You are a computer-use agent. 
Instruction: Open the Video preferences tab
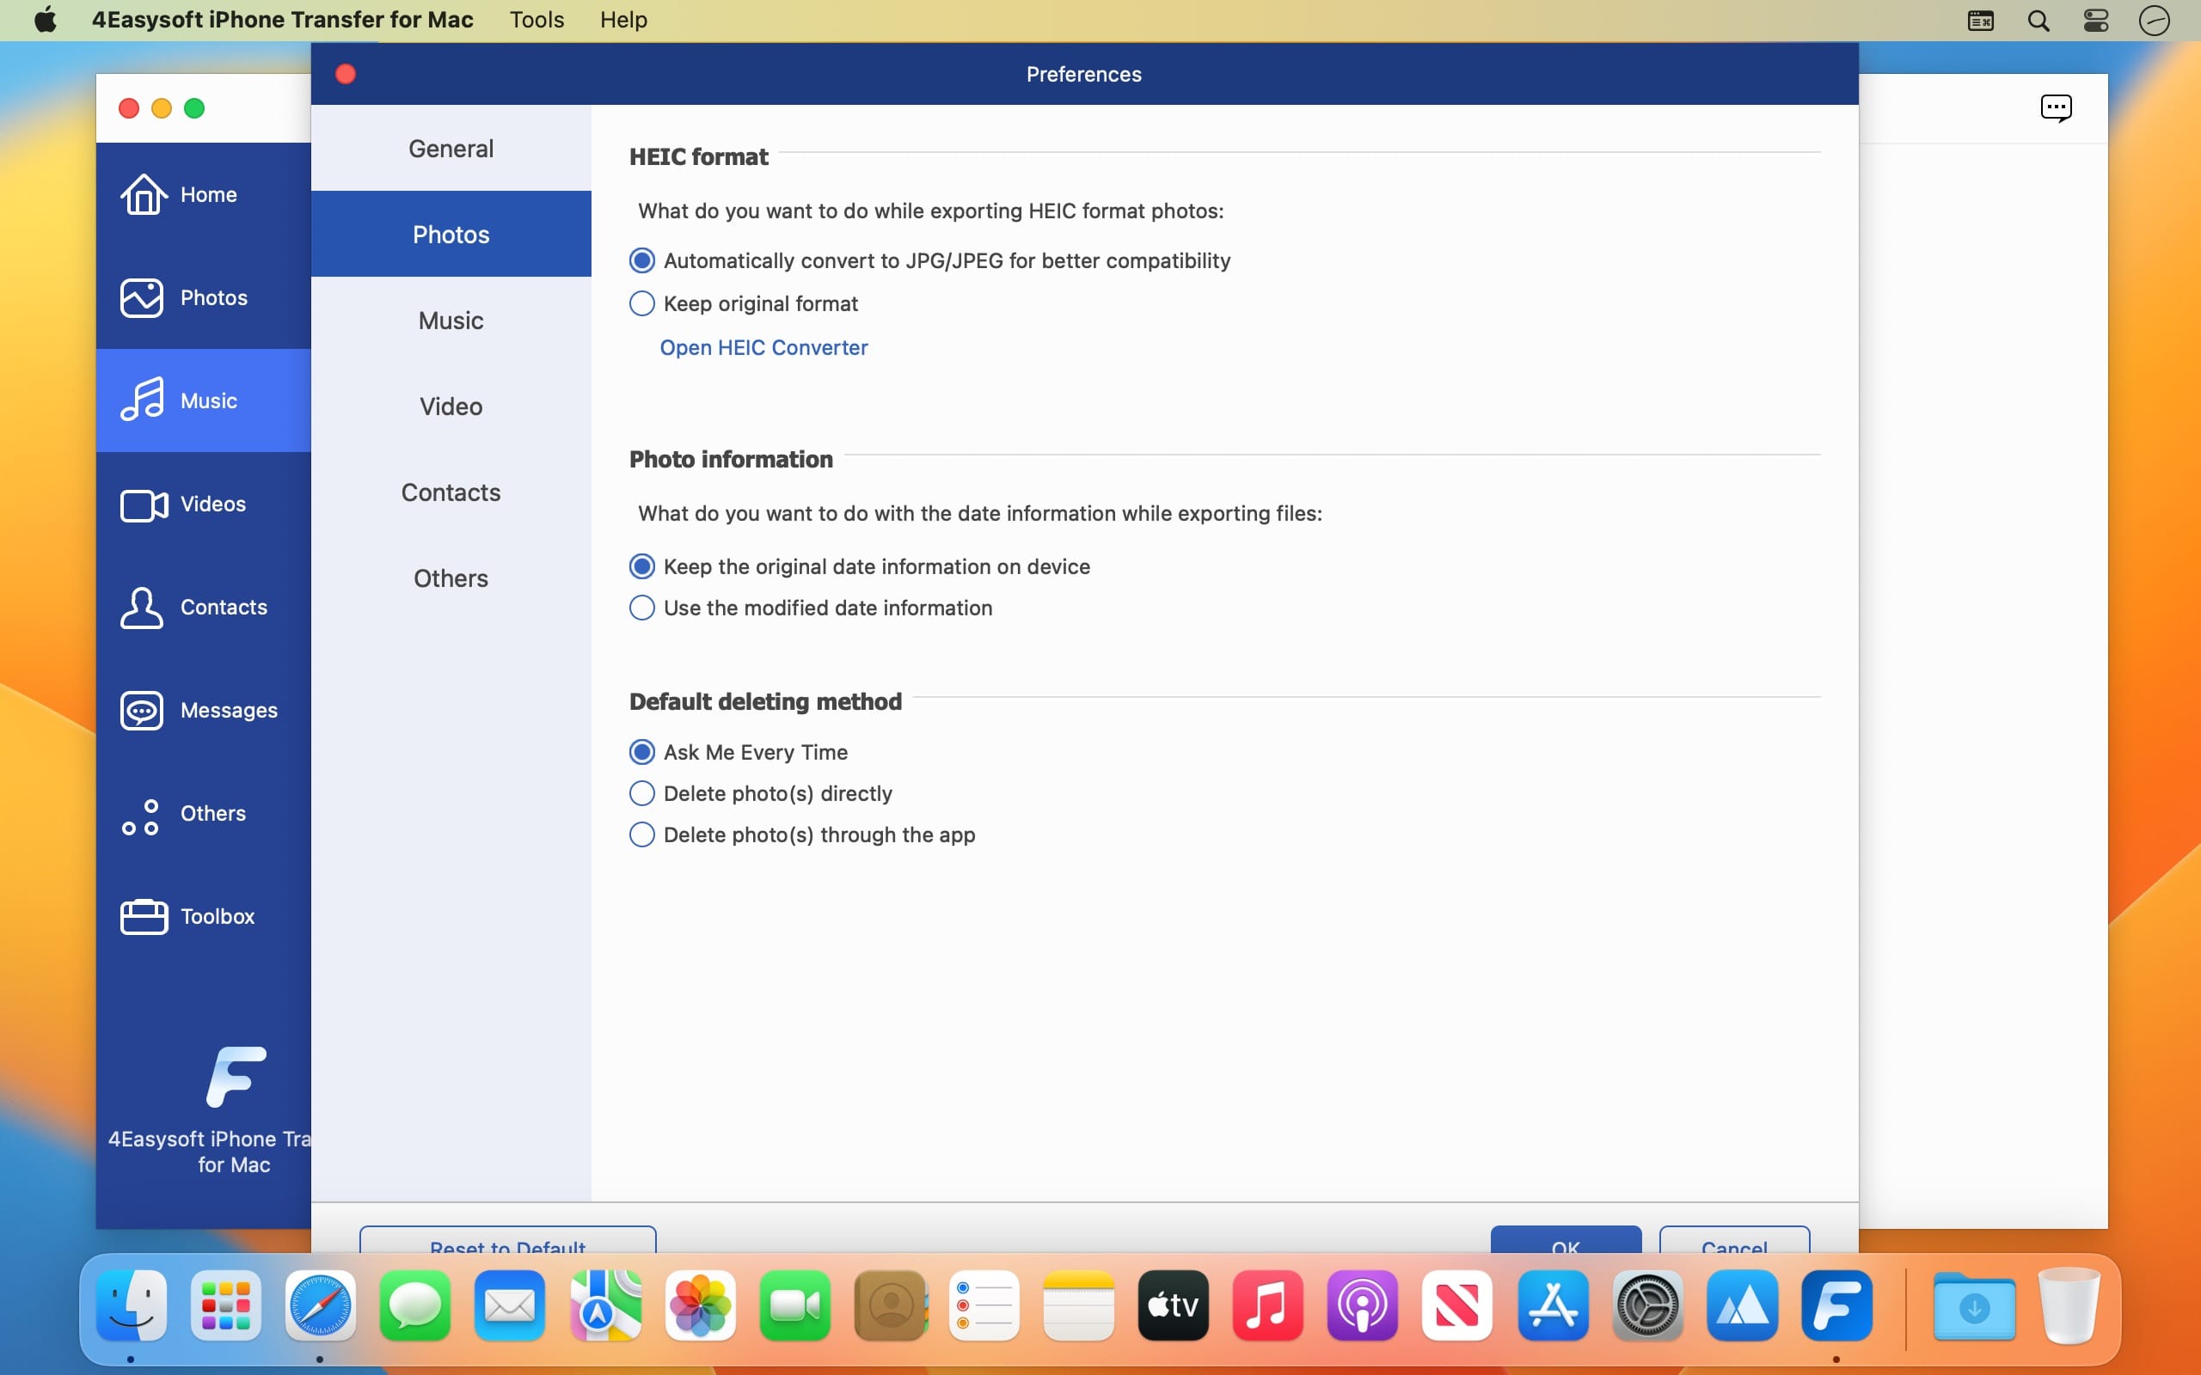pos(451,406)
